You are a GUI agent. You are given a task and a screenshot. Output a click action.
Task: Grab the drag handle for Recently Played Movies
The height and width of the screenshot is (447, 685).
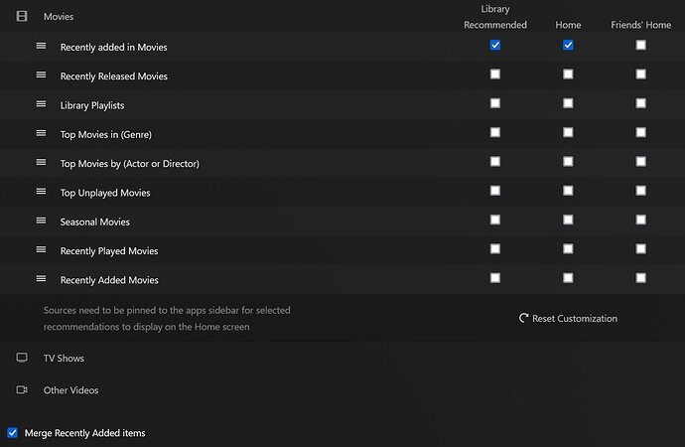41,249
